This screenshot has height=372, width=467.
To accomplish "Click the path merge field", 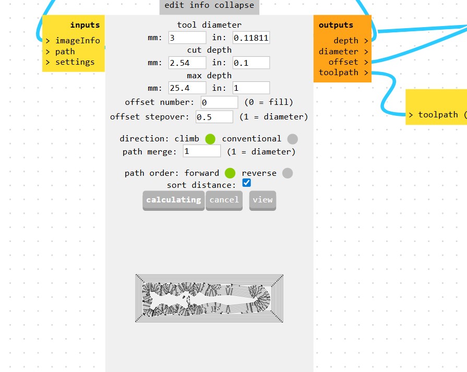I will 201,151.
